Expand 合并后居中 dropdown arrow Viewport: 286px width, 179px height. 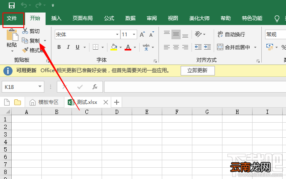tap(255, 47)
